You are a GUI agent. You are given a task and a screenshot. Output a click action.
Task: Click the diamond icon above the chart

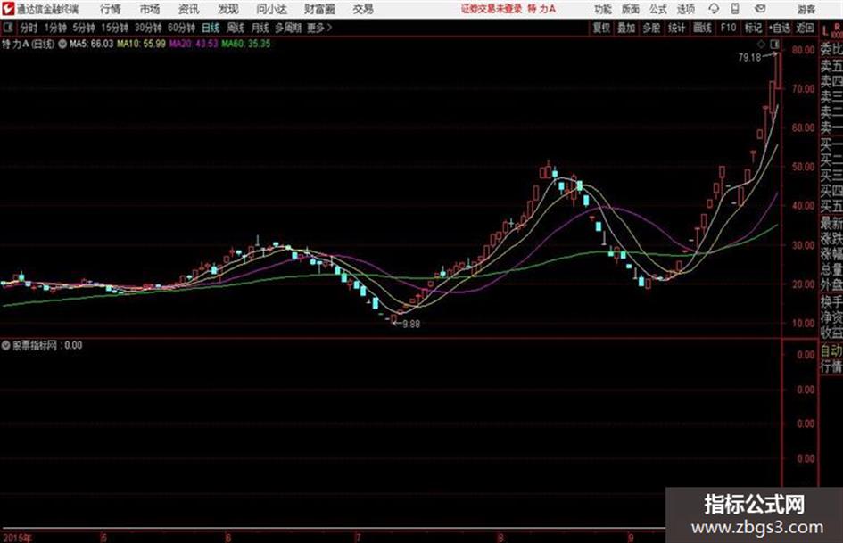[761, 44]
